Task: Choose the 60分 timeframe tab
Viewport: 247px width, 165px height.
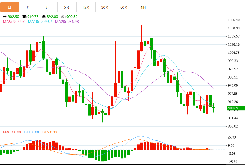Action: point(124,7)
